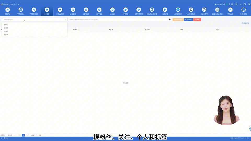Open the 品推WT营销 module
251x141 pixels.
pyautogui.click(x=139, y=11)
